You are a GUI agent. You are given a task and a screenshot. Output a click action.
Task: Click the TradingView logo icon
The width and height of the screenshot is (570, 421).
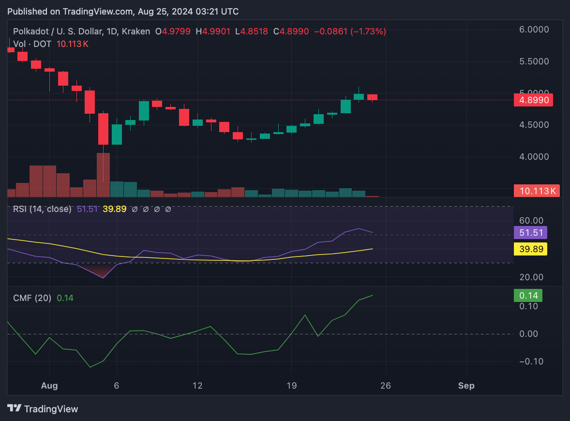pos(14,408)
